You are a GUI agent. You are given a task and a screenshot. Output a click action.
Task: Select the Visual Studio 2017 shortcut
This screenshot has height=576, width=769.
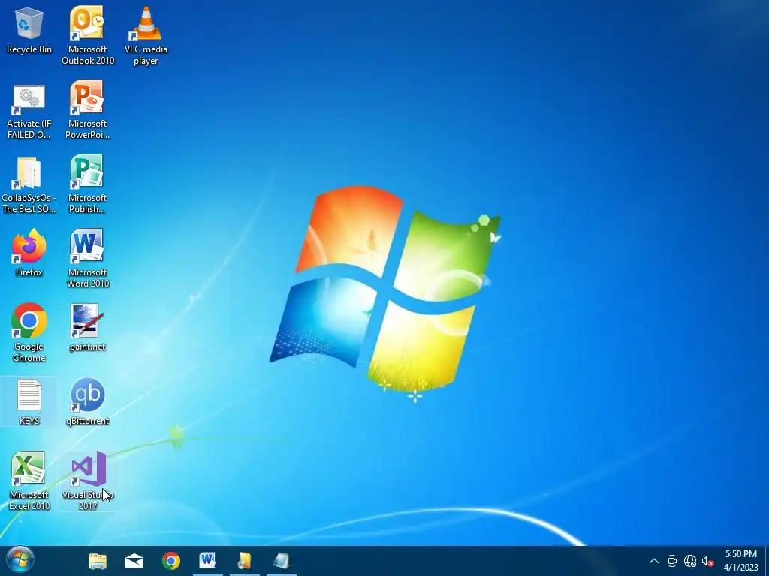pyautogui.click(x=88, y=481)
